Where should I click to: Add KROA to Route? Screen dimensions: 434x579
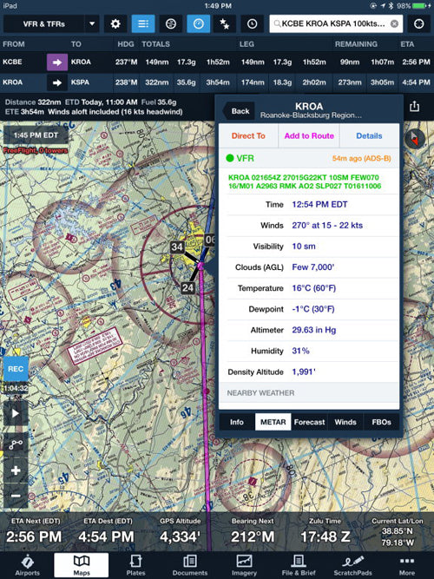309,136
